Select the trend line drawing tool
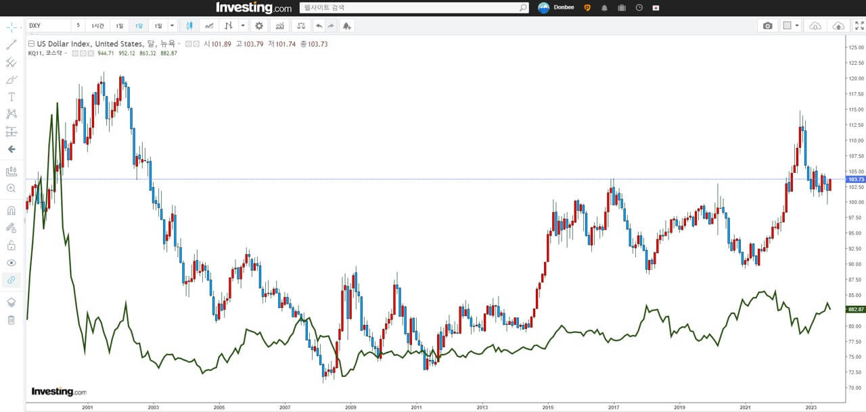The height and width of the screenshot is (412, 866). 12,45
